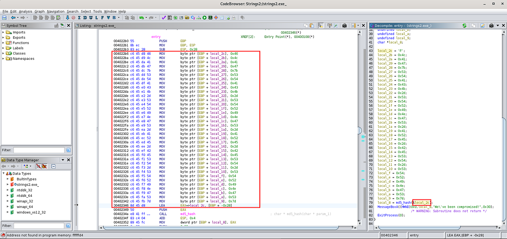Open Data Type Manager dropdown menu arrow

(63, 160)
